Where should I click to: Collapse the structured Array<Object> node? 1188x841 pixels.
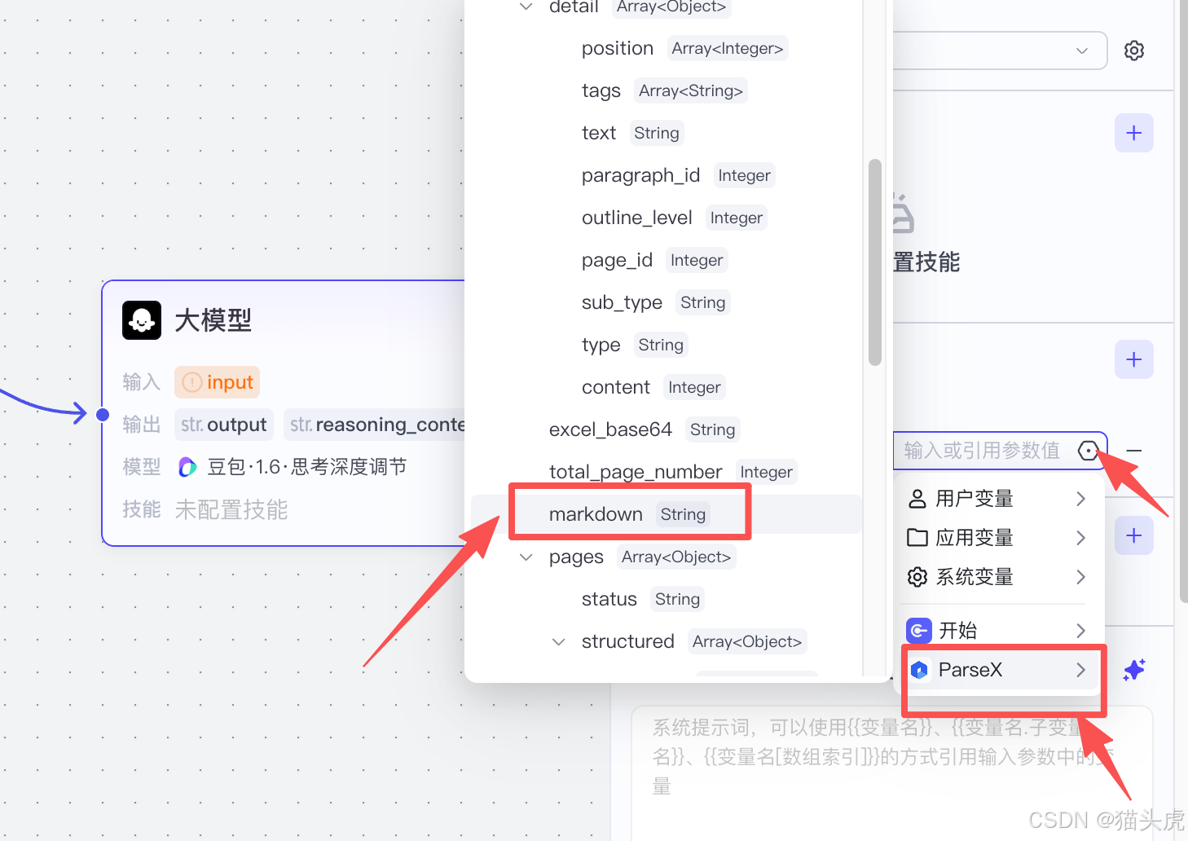pyautogui.click(x=558, y=641)
